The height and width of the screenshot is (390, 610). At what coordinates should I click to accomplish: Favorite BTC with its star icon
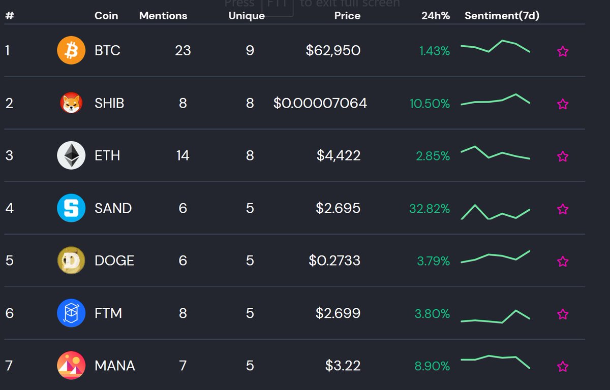point(562,51)
